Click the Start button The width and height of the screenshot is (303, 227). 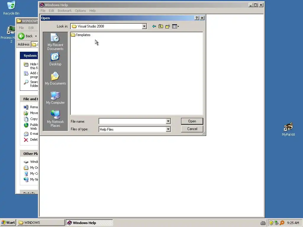[8, 223]
